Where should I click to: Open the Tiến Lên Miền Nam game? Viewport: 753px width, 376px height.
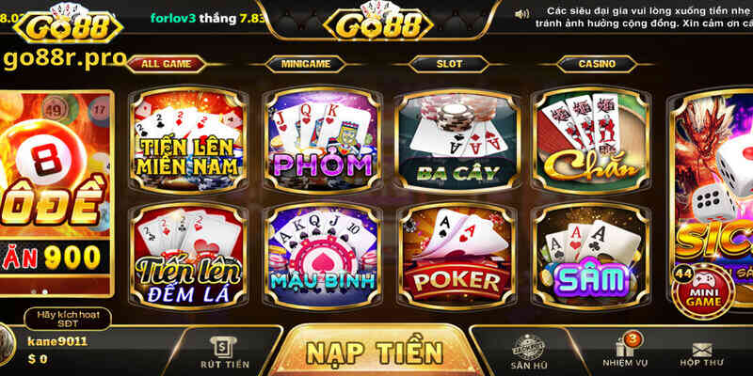(x=188, y=140)
